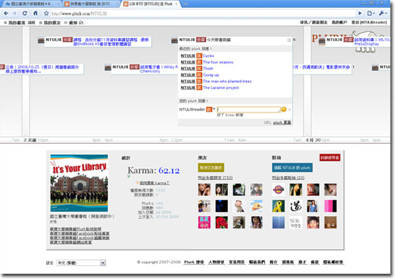The width and height of the screenshot is (395, 279).
Task: Open the plurk dated 2009.10.25
Action: tap(42, 69)
